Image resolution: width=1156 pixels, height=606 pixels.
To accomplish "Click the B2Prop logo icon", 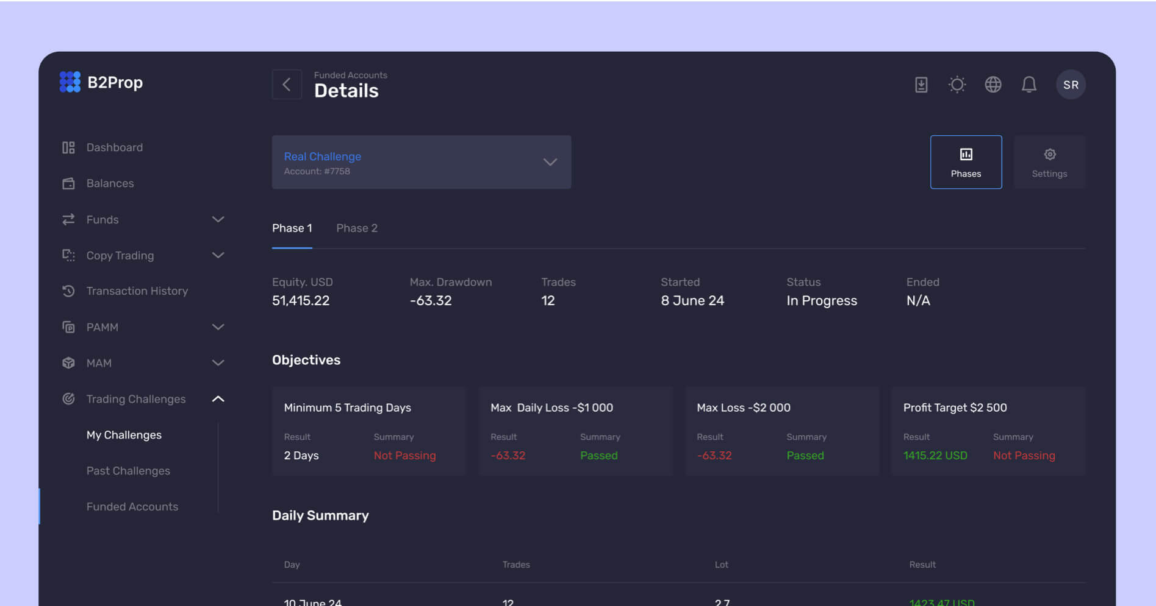I will (x=70, y=82).
